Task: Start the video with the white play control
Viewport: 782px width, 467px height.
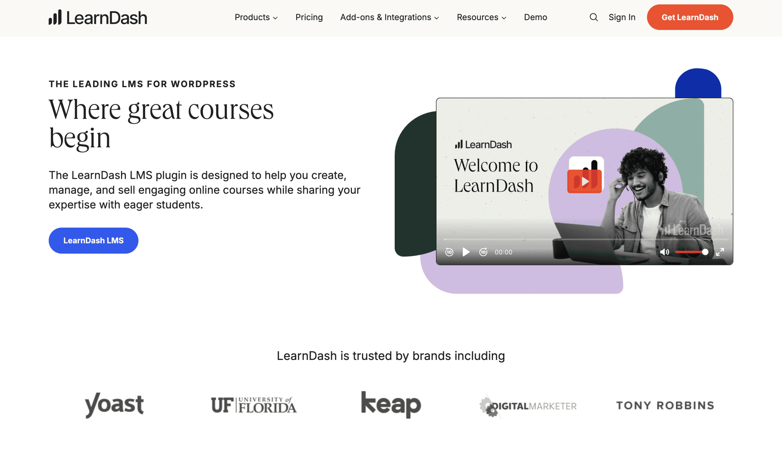Action: coord(466,252)
